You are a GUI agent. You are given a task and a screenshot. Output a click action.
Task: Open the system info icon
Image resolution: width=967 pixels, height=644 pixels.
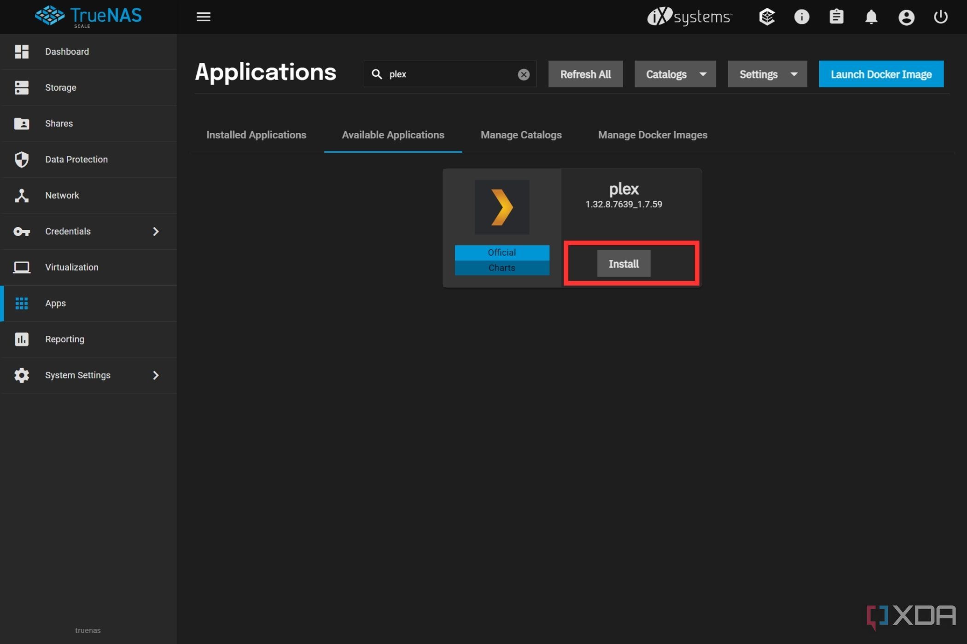point(802,17)
